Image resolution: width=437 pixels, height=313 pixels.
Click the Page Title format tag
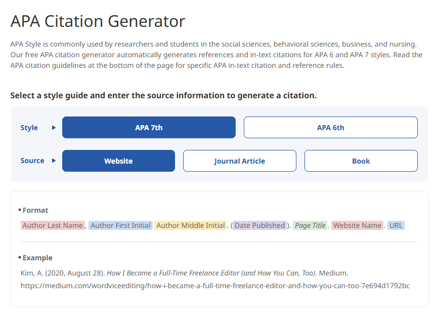(310, 225)
